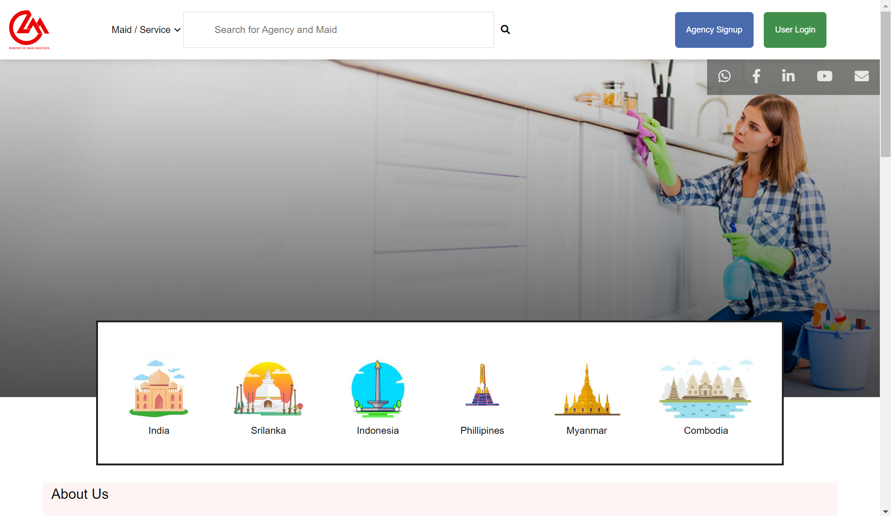
Task: Select the Phillipines landmark icon
Action: click(482, 385)
